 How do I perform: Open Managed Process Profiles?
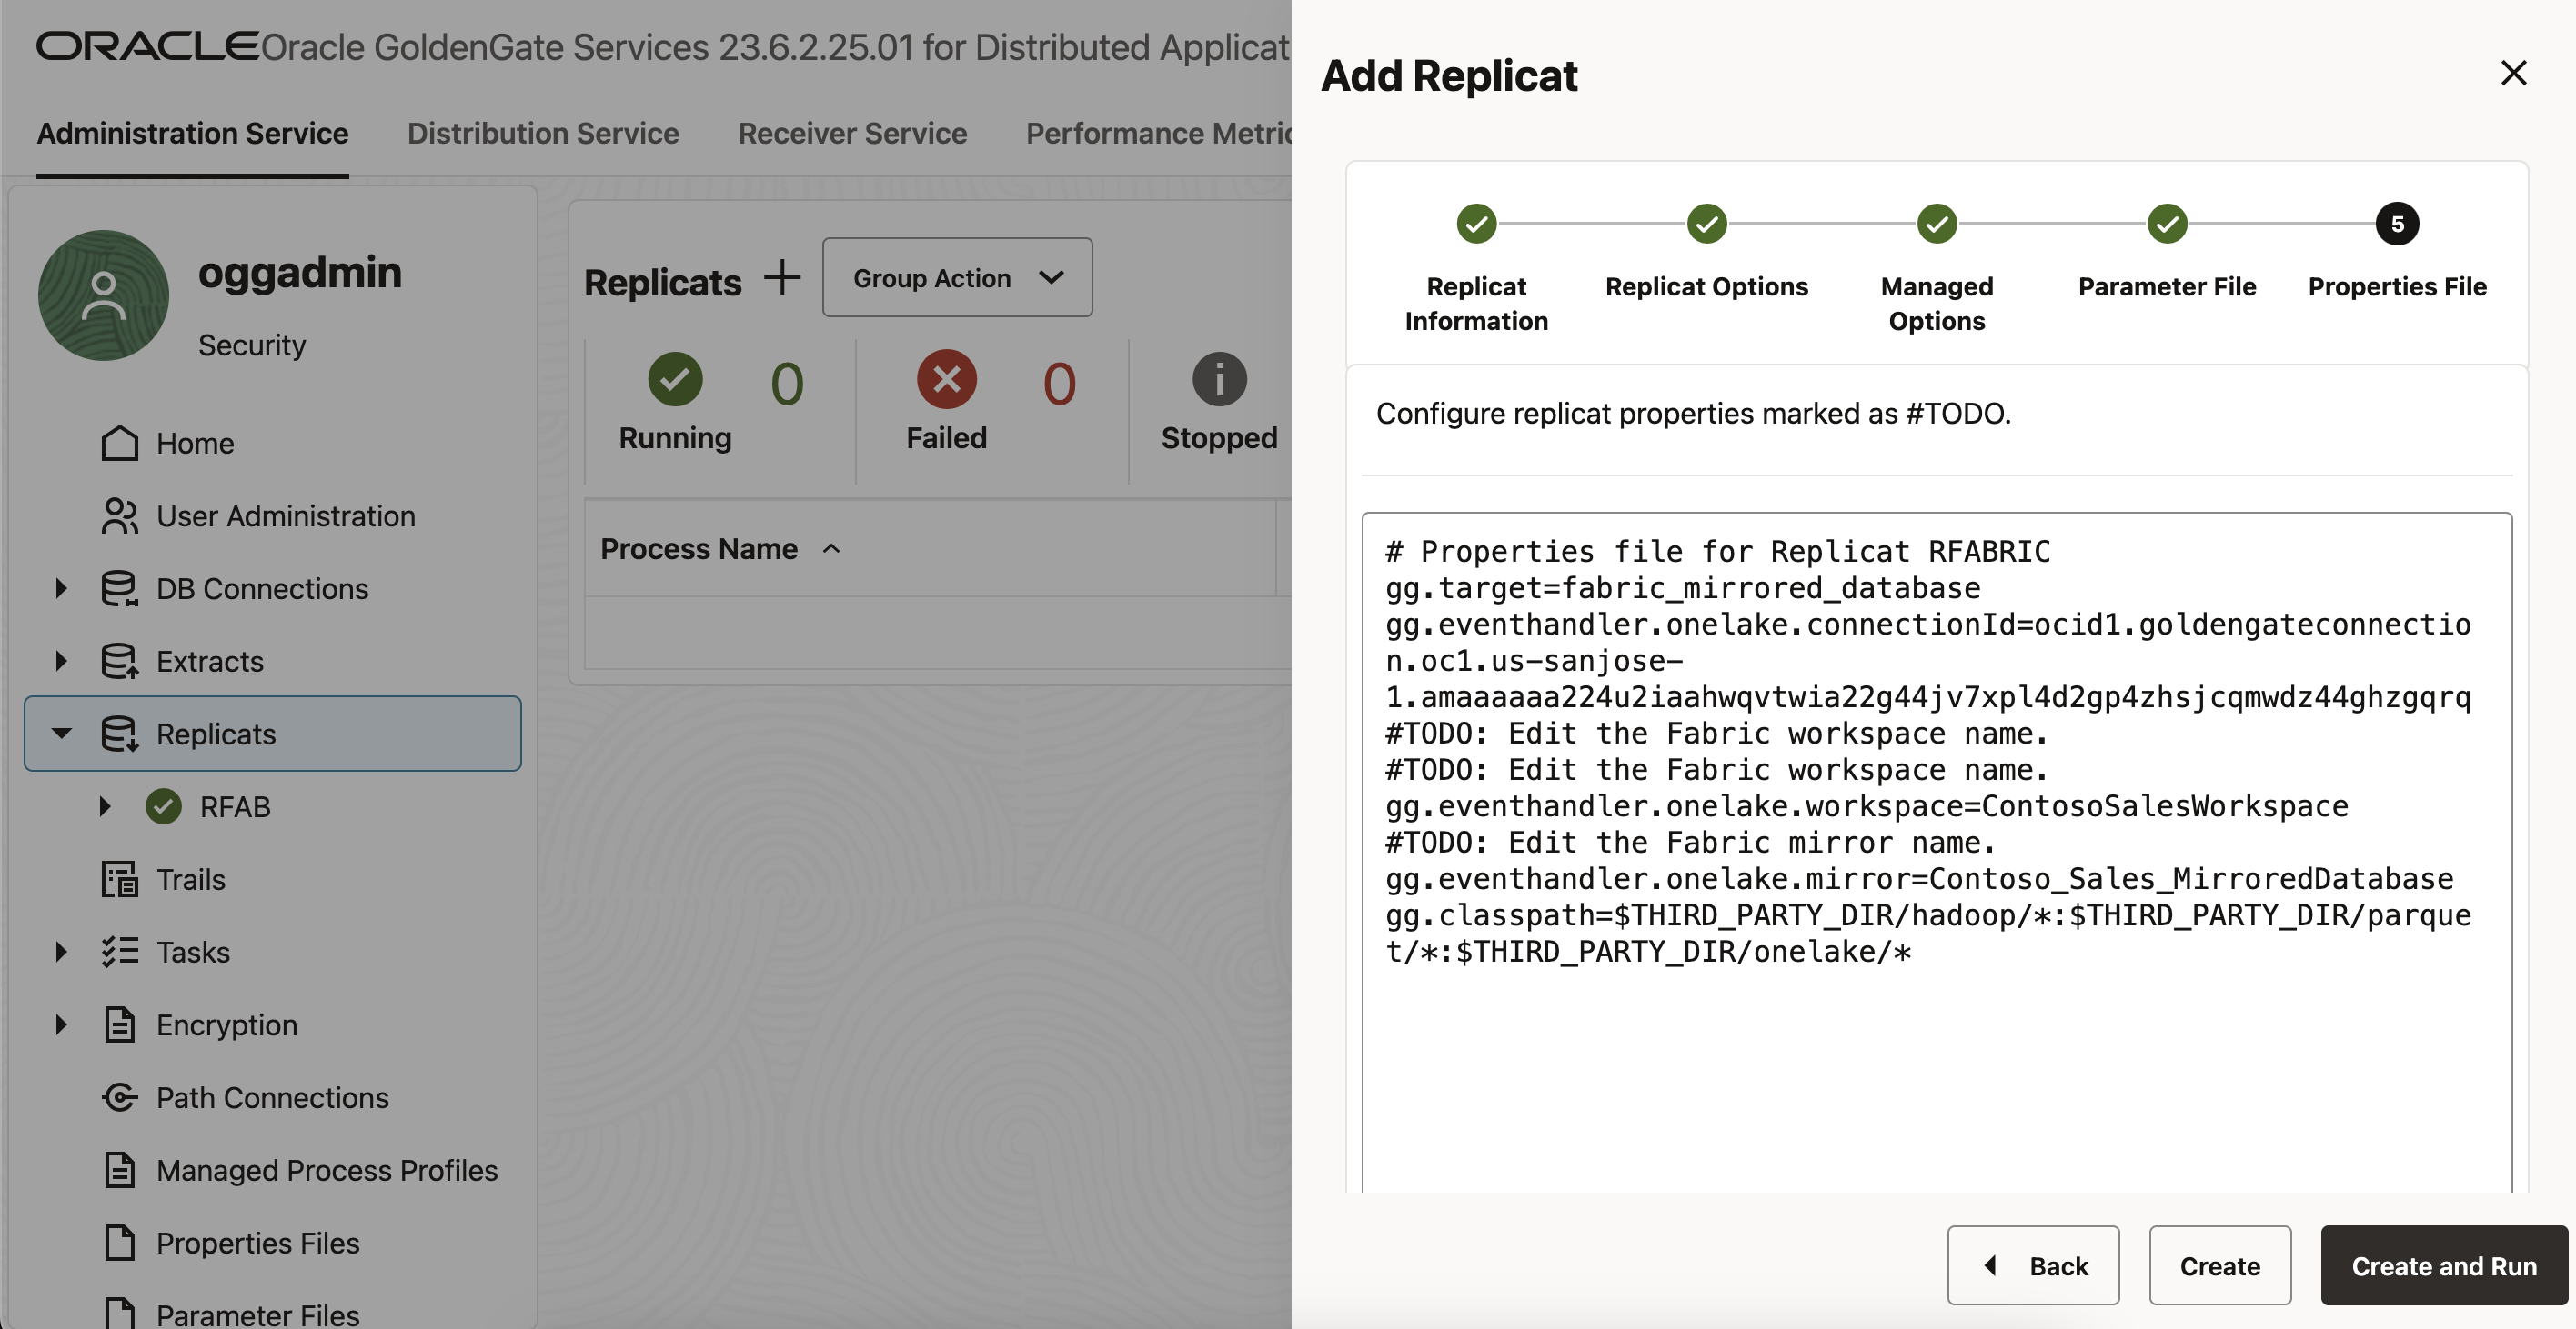tap(327, 1170)
